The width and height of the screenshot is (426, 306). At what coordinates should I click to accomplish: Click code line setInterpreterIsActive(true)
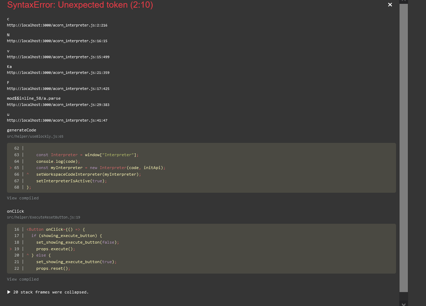pos(71,181)
